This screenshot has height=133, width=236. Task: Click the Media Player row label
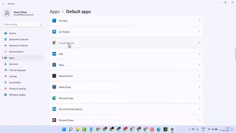(x=65, y=87)
